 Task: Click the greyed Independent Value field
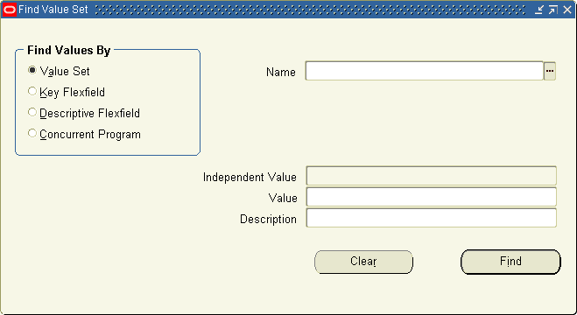pyautogui.click(x=432, y=176)
